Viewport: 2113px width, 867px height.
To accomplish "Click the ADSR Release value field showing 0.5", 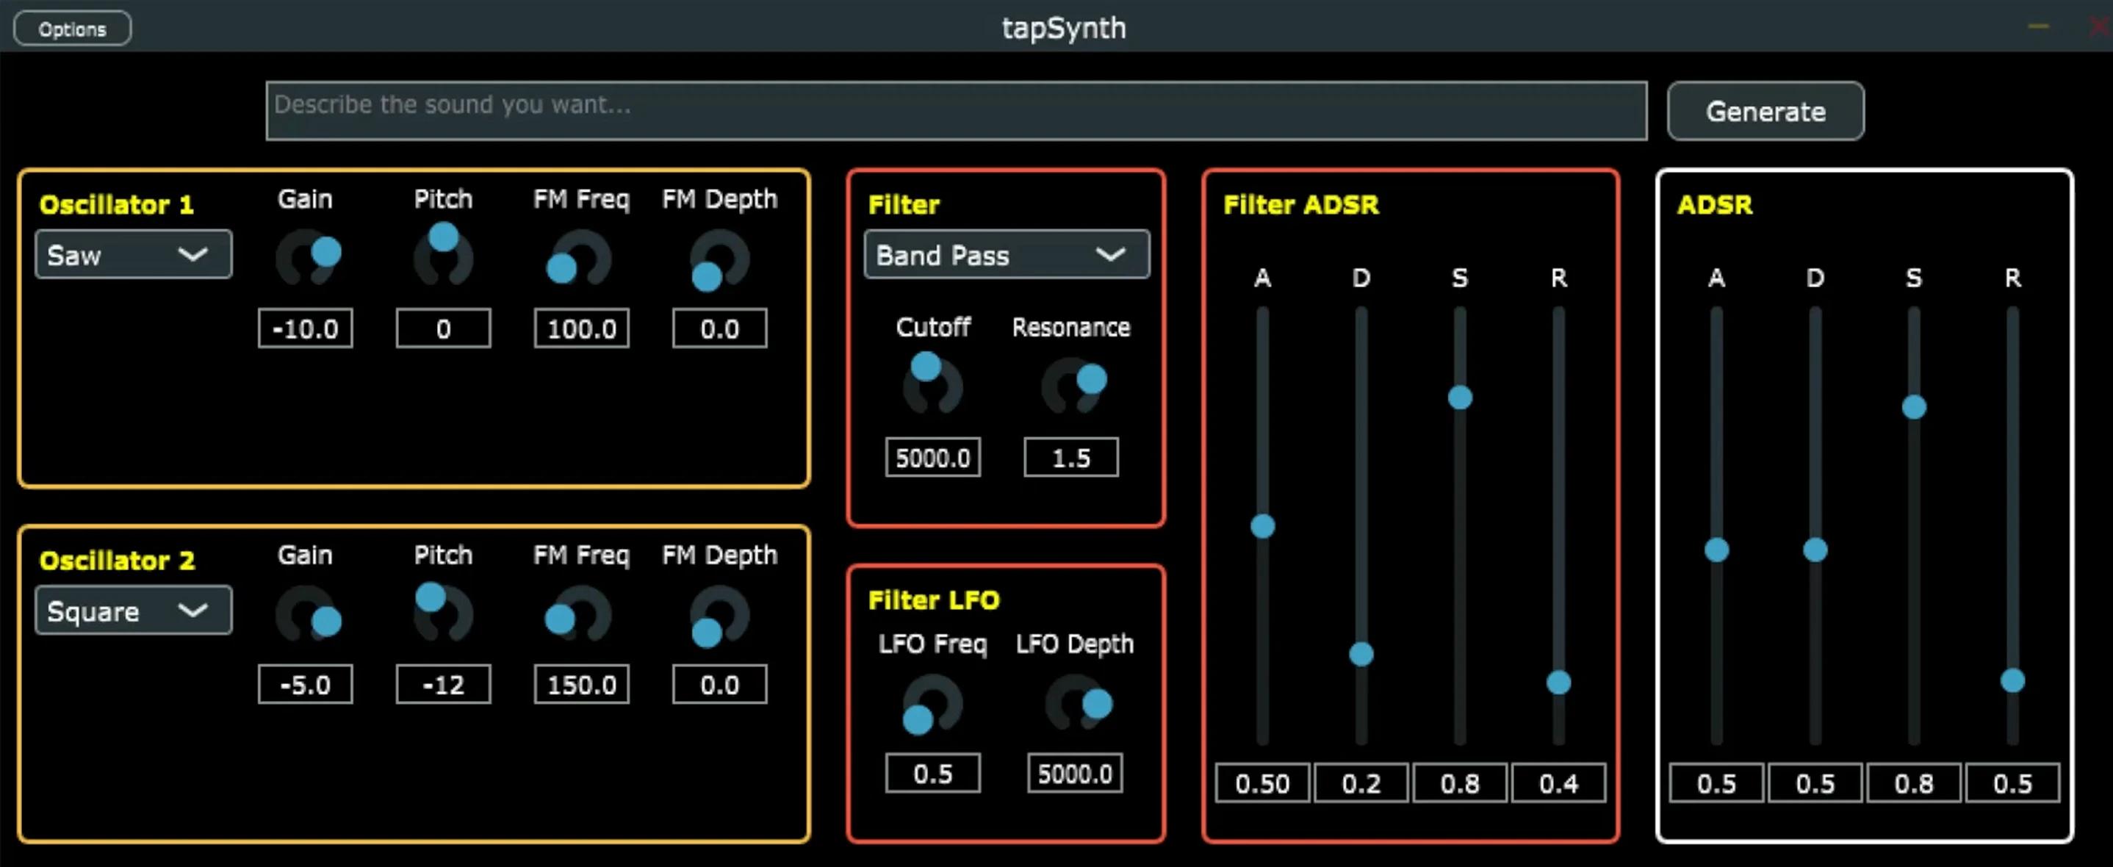I will [2012, 782].
